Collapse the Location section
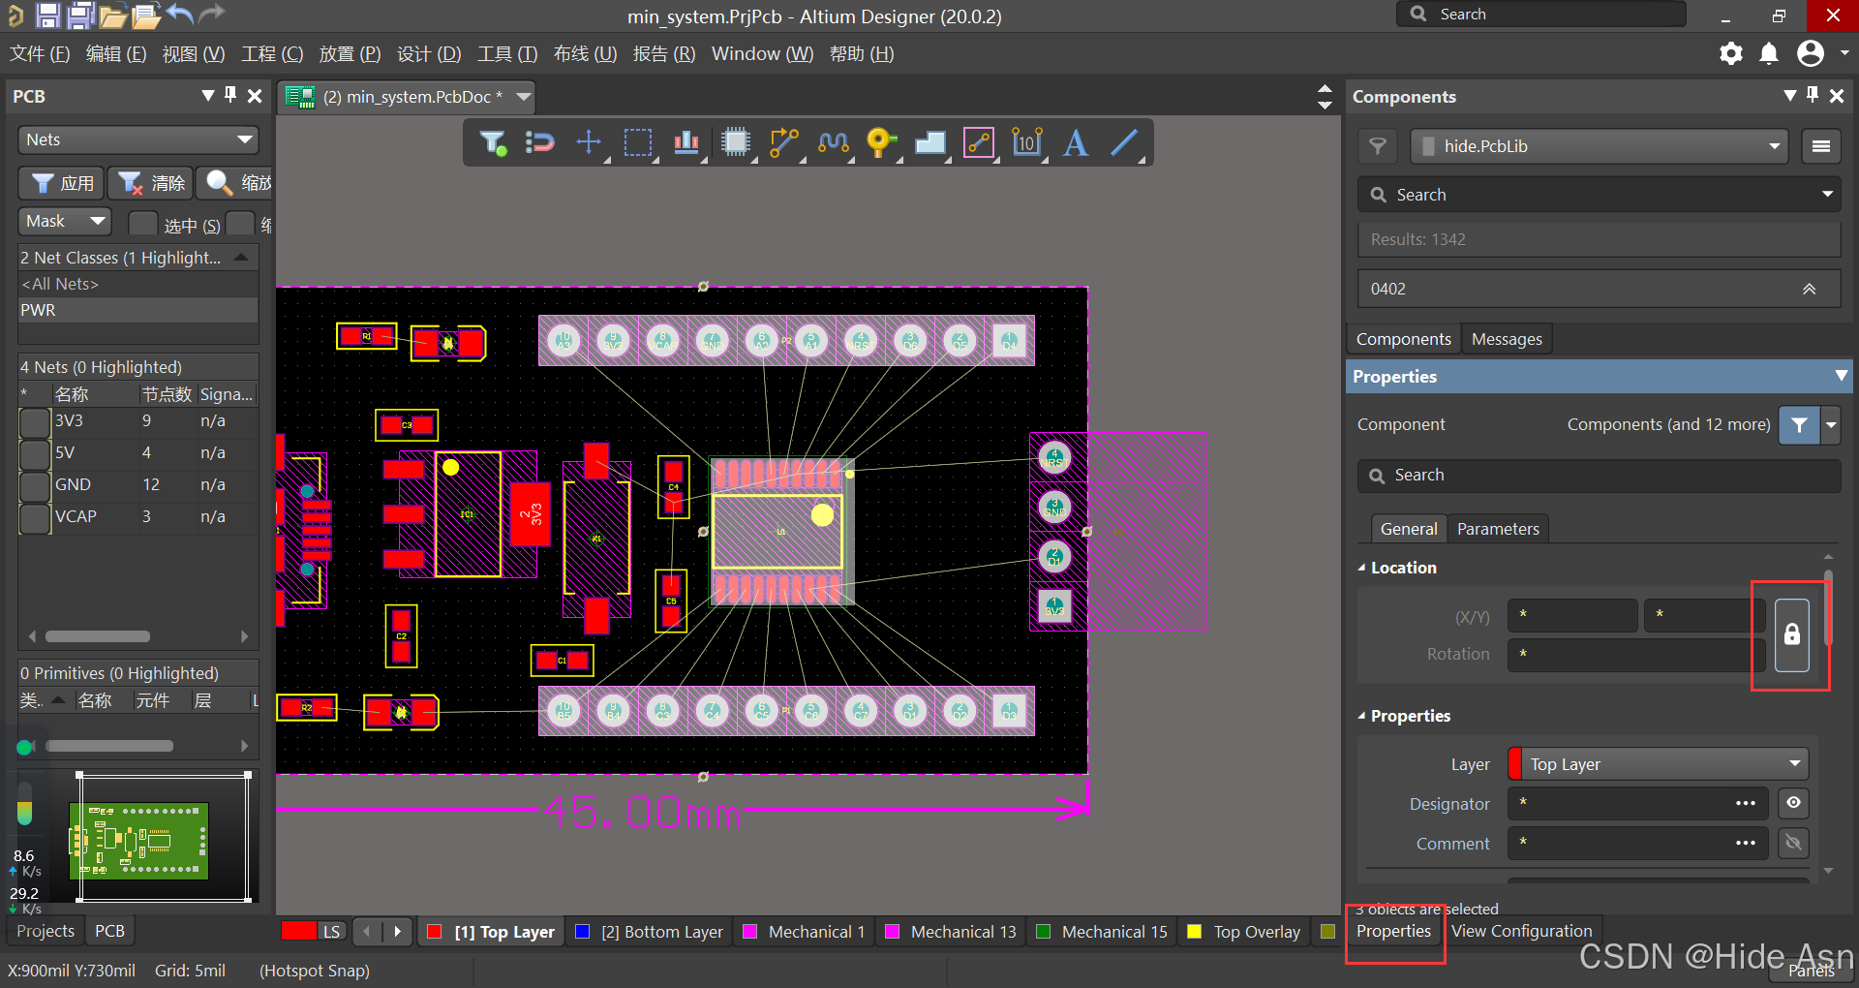Viewport: 1859px width, 988px height. (x=1361, y=568)
